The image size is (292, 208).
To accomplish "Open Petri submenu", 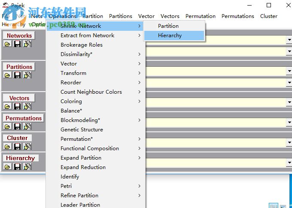I will (96, 186).
